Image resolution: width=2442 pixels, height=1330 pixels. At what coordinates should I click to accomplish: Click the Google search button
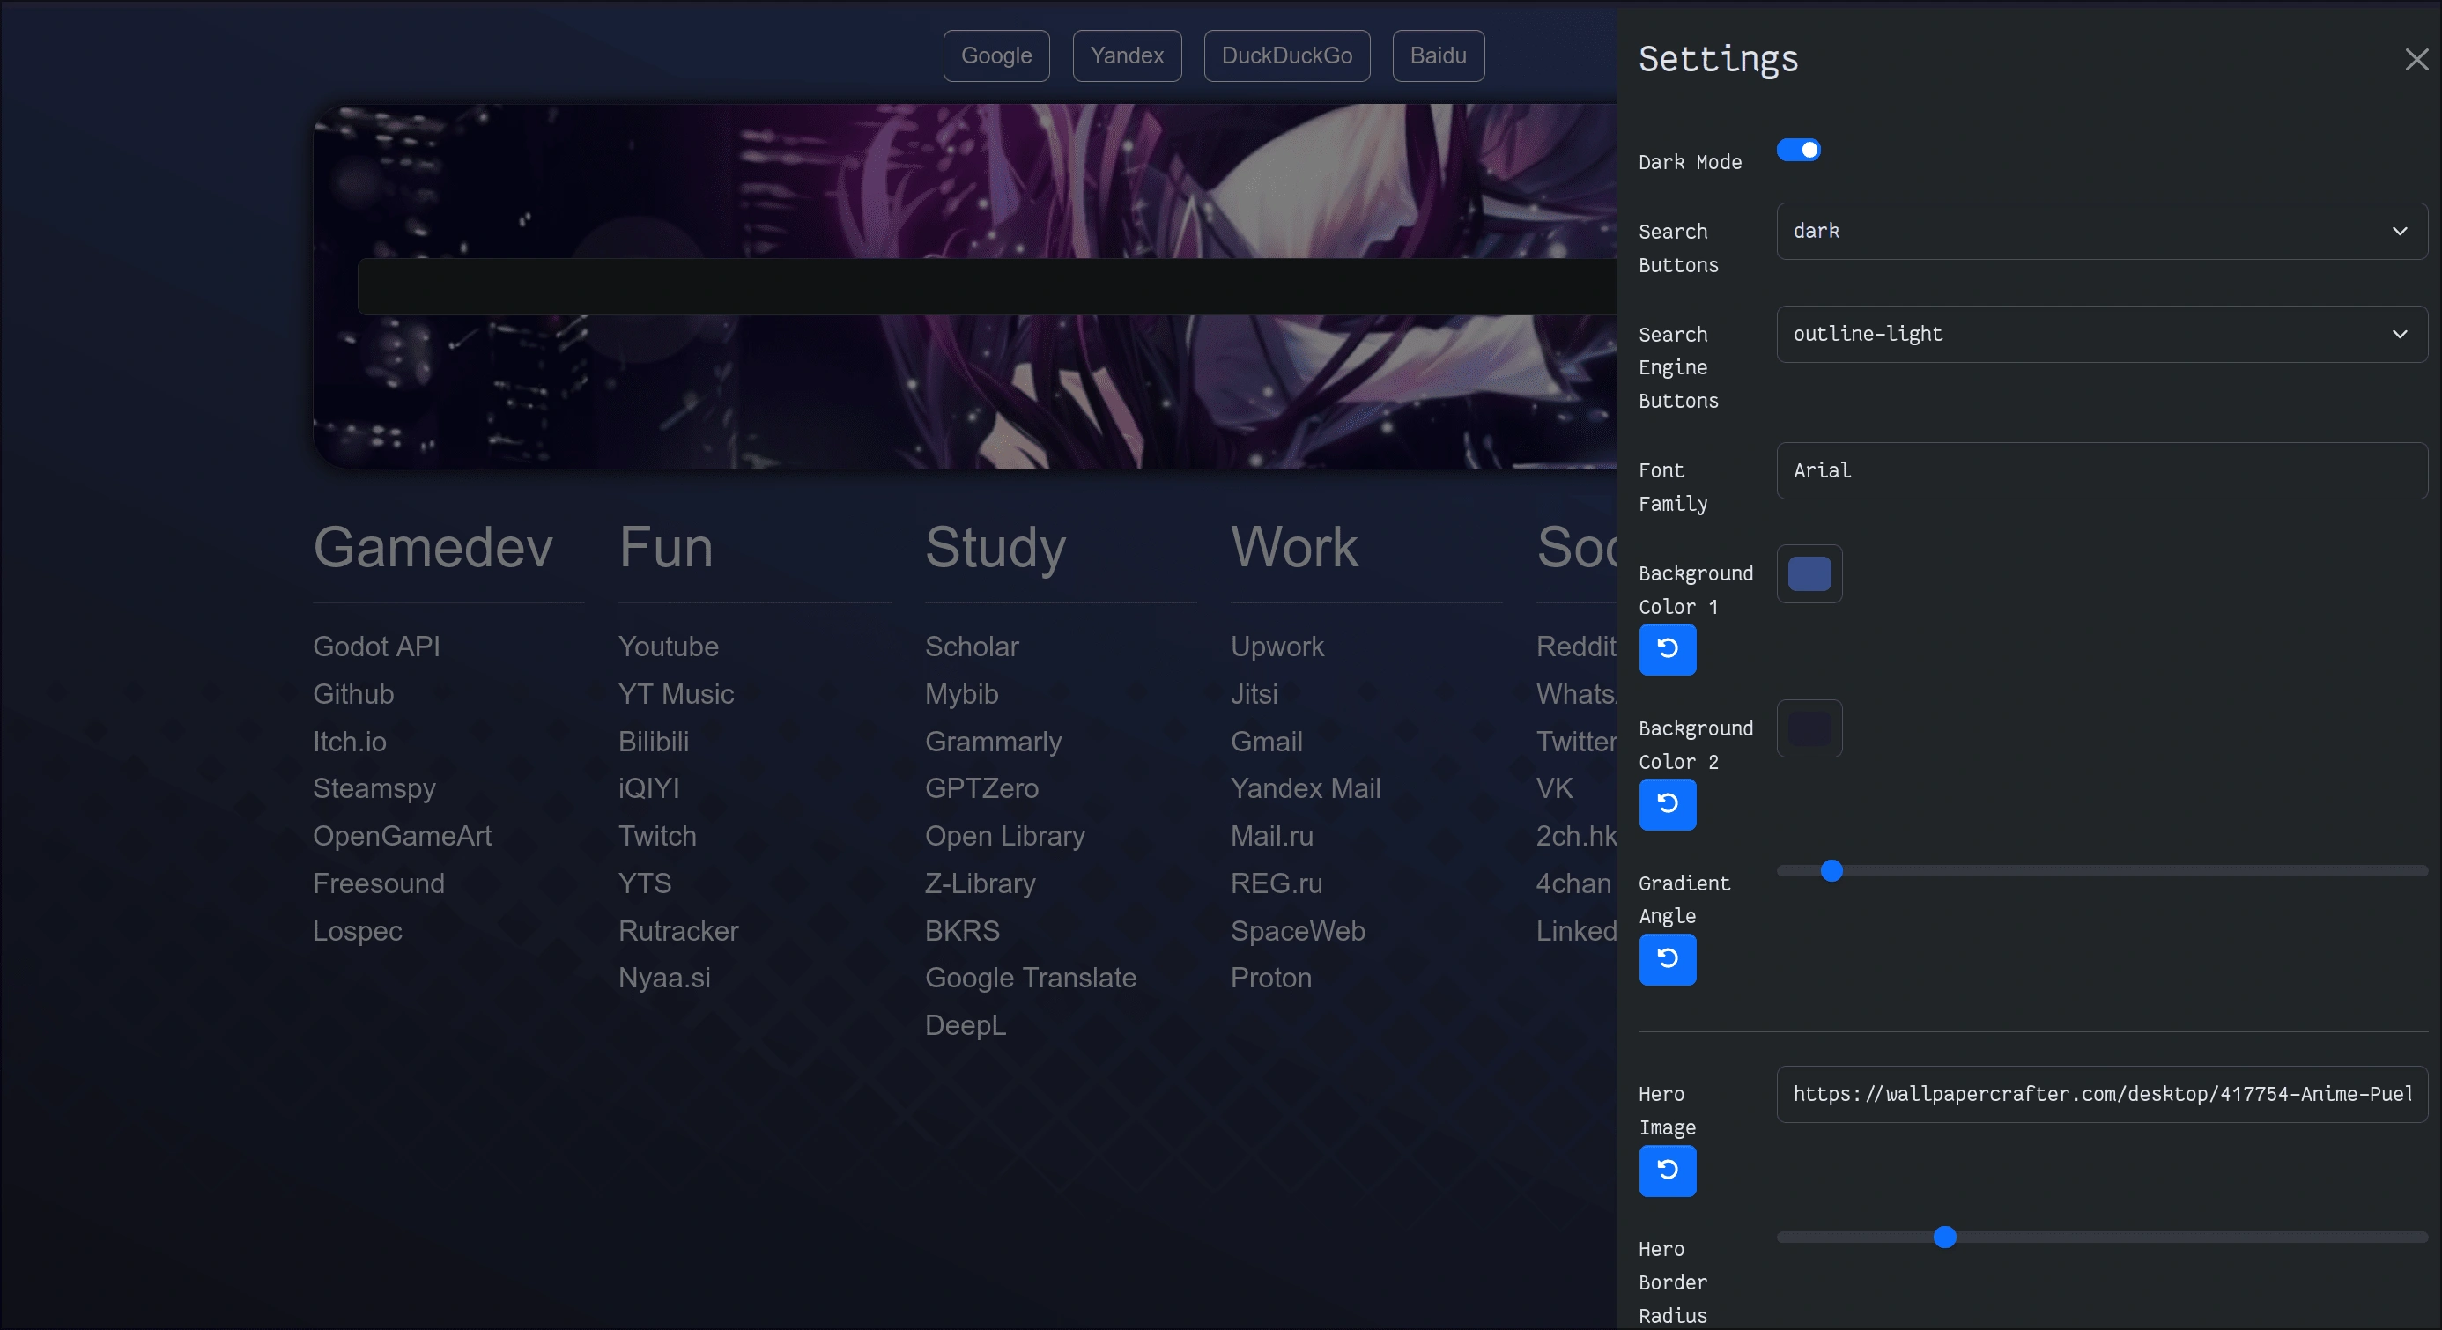point(995,54)
